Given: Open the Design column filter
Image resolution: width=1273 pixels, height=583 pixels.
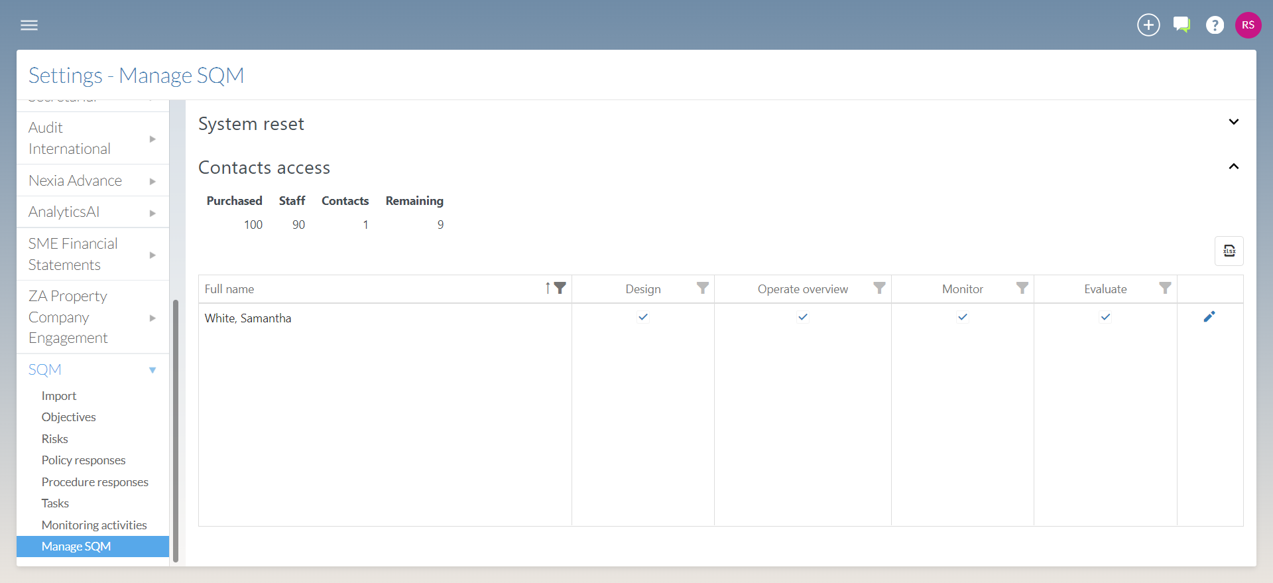Looking at the screenshot, I should [x=703, y=289].
